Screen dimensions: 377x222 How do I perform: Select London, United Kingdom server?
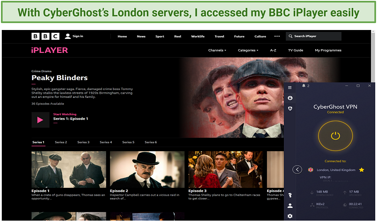pyautogui.click(x=336, y=170)
